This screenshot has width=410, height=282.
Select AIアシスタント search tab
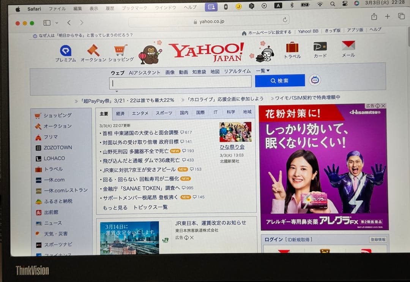(144, 73)
